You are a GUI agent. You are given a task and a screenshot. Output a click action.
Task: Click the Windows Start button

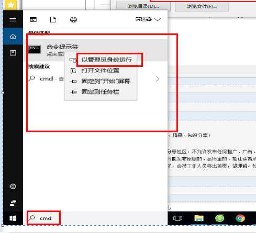(x=13, y=218)
